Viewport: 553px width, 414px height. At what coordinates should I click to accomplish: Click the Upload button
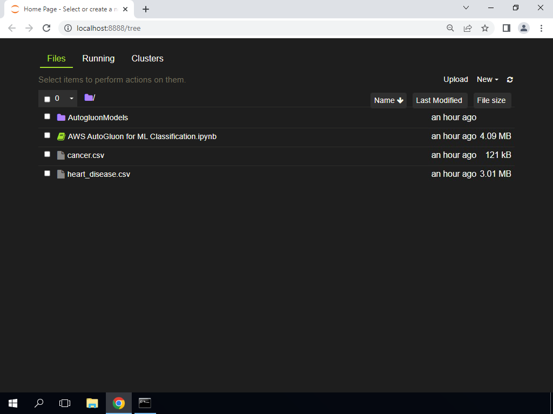456,80
